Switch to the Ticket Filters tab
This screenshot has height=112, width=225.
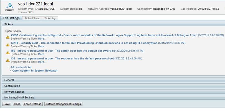(32, 18)
